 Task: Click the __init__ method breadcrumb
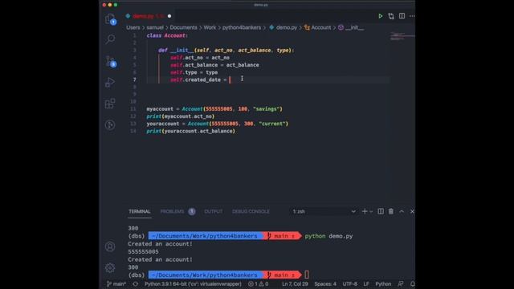pyautogui.click(x=351, y=27)
